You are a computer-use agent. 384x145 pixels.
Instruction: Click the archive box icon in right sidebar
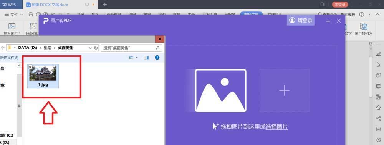point(378,129)
